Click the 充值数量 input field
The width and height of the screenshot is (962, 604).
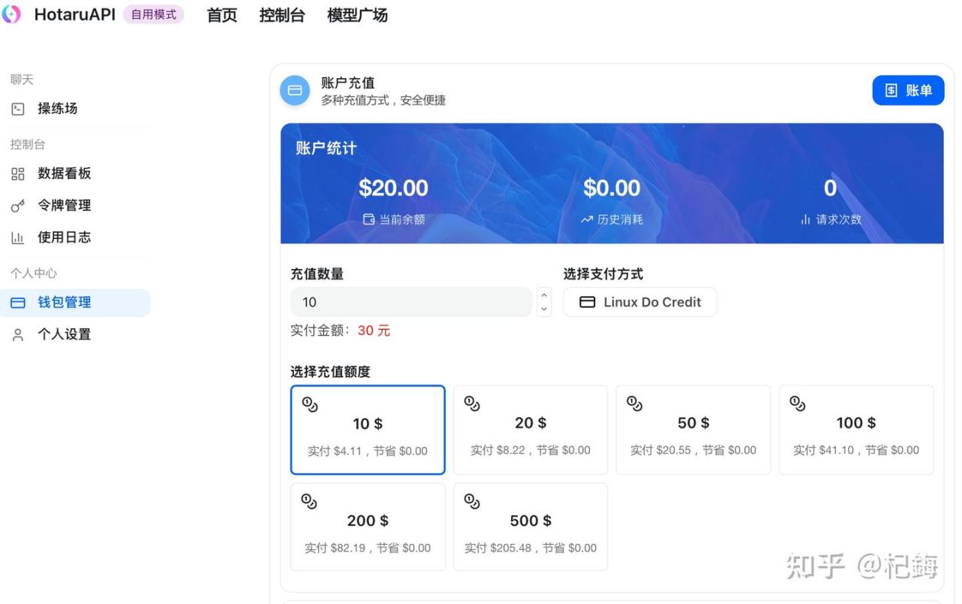point(411,302)
